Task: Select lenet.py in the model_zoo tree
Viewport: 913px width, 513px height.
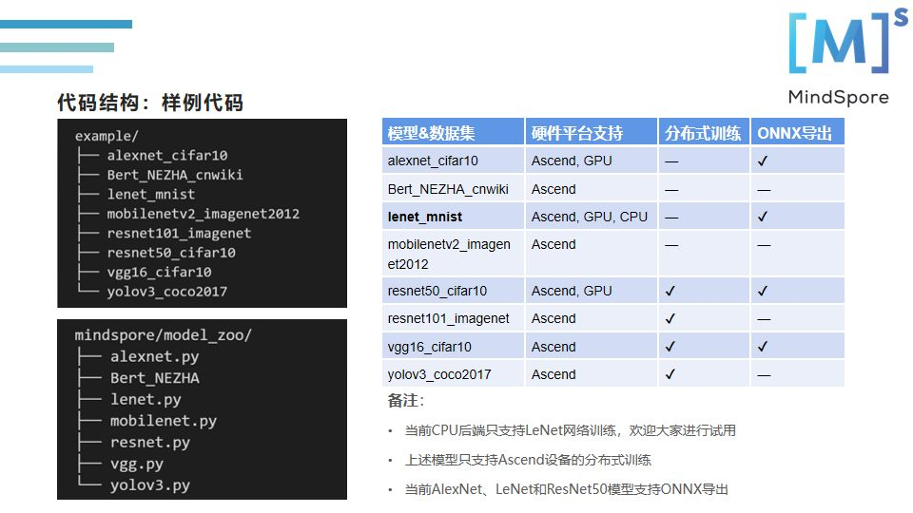Action: pos(146,400)
